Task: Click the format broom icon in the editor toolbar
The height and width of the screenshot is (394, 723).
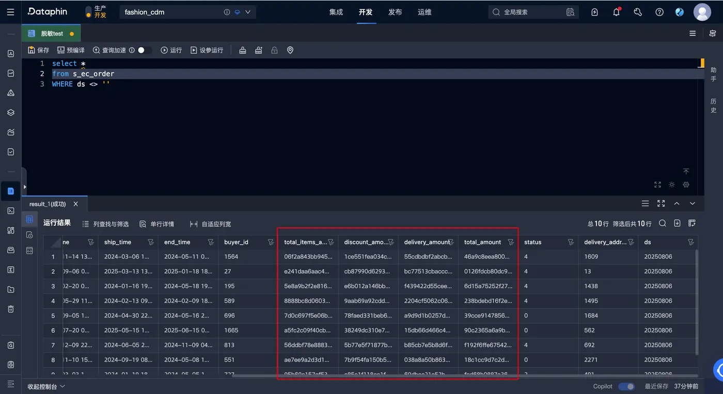Action: (x=243, y=50)
